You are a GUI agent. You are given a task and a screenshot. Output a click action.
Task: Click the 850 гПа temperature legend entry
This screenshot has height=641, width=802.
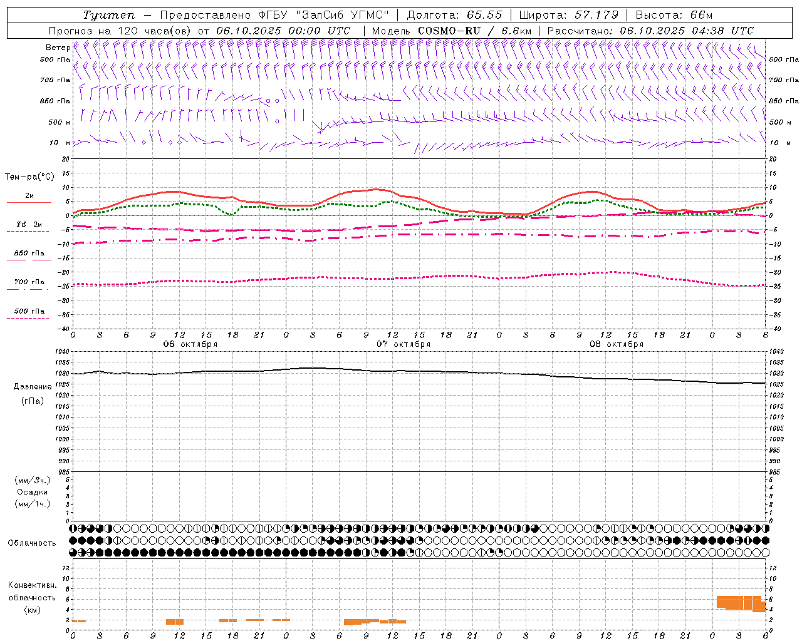tap(29, 254)
